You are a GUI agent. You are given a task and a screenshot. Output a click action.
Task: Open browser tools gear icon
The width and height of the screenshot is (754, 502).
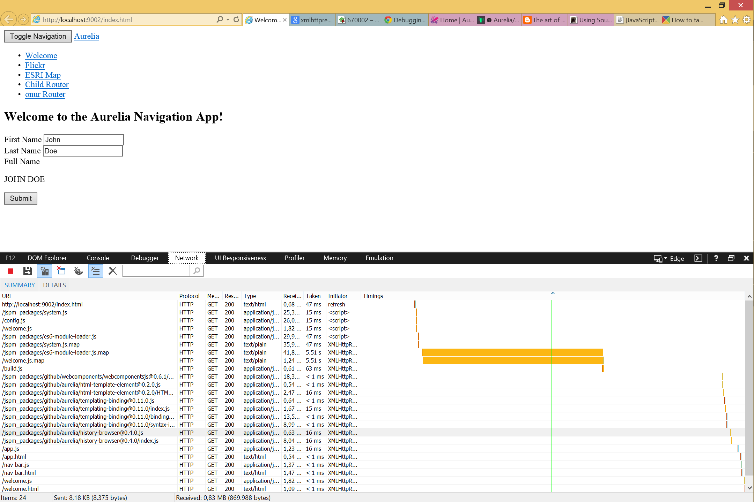747,20
